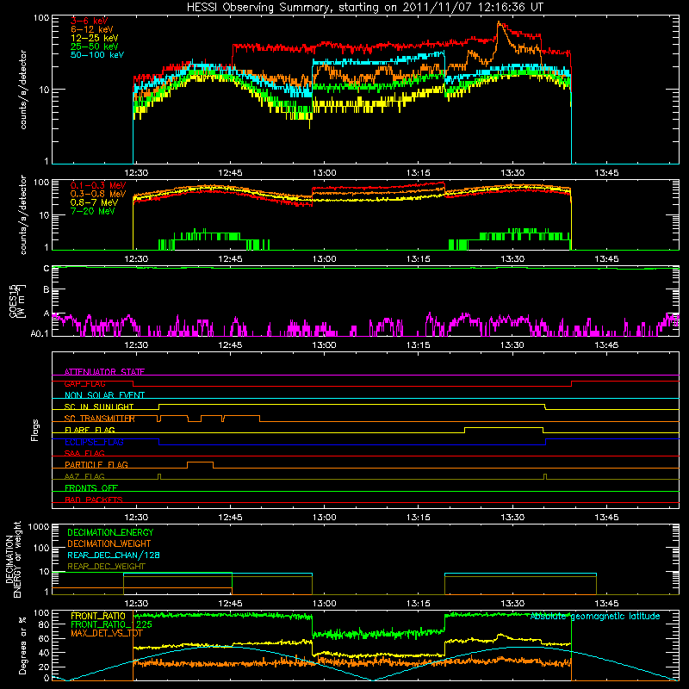The height and width of the screenshot is (689, 689).
Task: Click the 12:45 tick under MeV plot
Action: [230, 259]
